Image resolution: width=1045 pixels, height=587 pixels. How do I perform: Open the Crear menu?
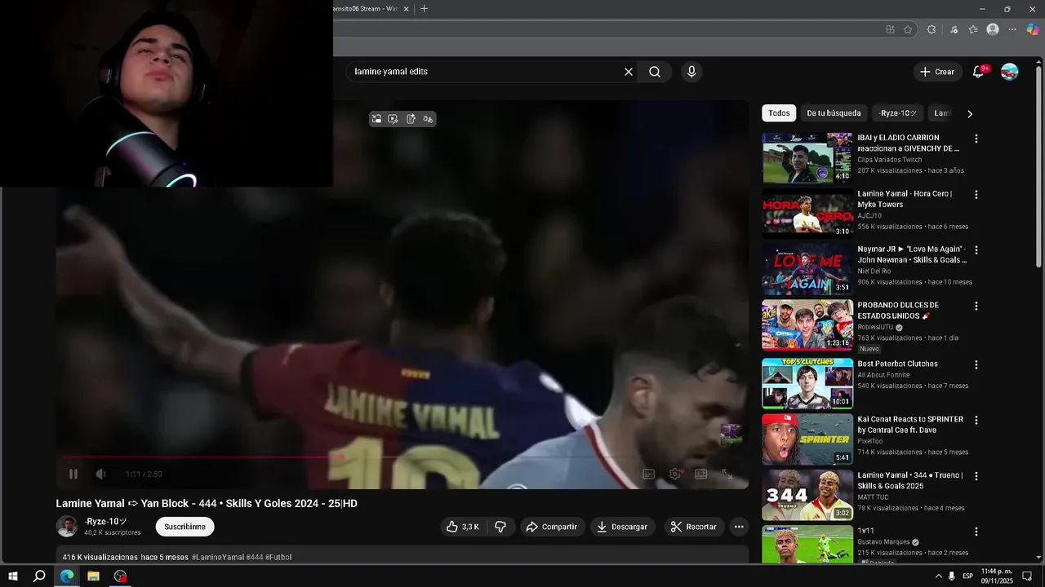pyautogui.click(x=936, y=72)
